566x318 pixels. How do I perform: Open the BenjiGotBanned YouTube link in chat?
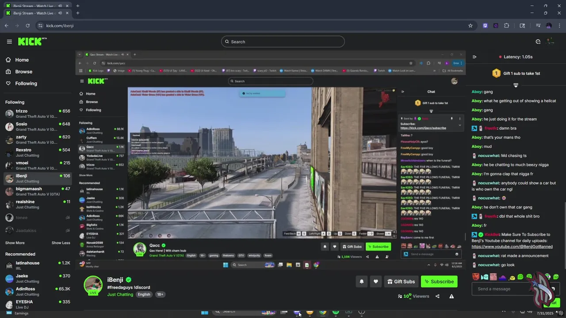tap(512, 246)
